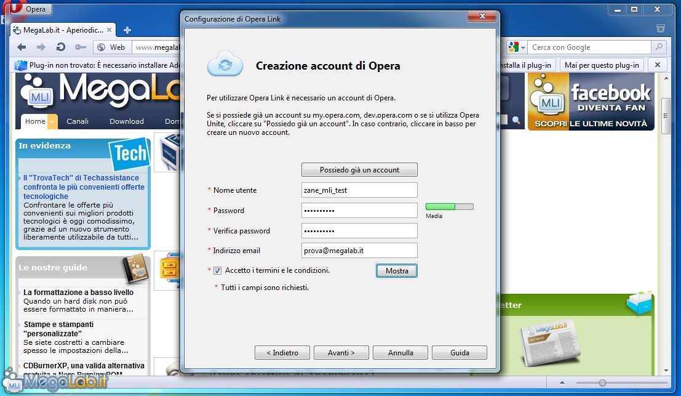This screenshot has height=396, width=681.
Task: Choose Mai per questo plug-in
Action: [x=602, y=65]
